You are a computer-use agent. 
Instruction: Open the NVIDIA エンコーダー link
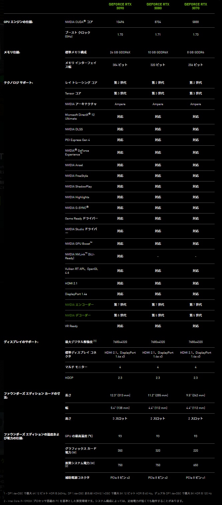click(x=79, y=305)
